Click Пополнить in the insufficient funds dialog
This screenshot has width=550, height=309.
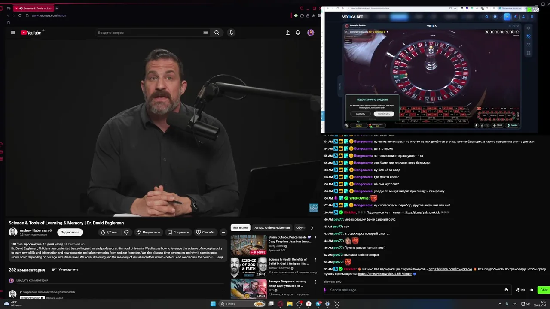click(384, 114)
